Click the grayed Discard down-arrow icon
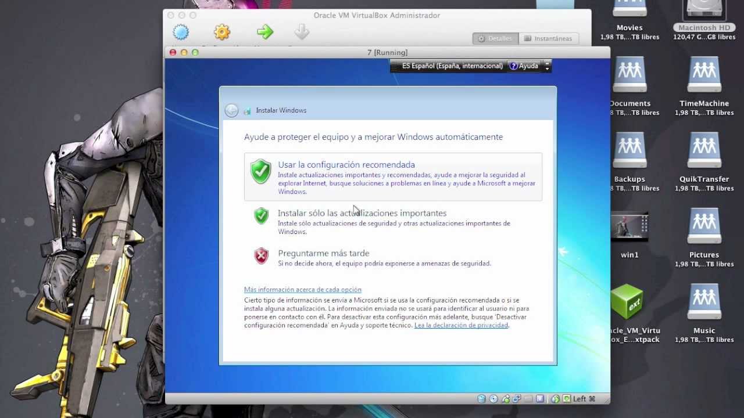 [302, 32]
